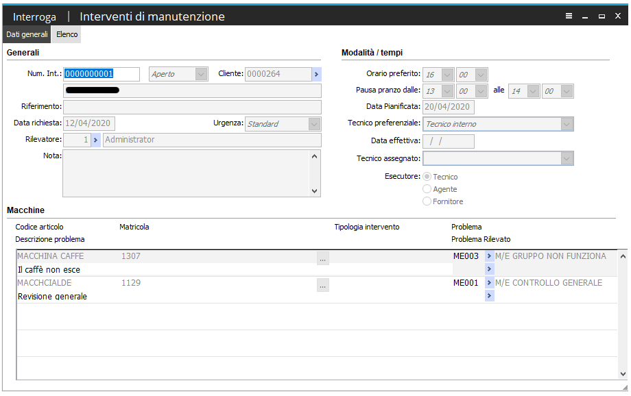Select the Agente executor radio button
Image resolution: width=631 pixels, height=396 pixels.
click(x=427, y=189)
